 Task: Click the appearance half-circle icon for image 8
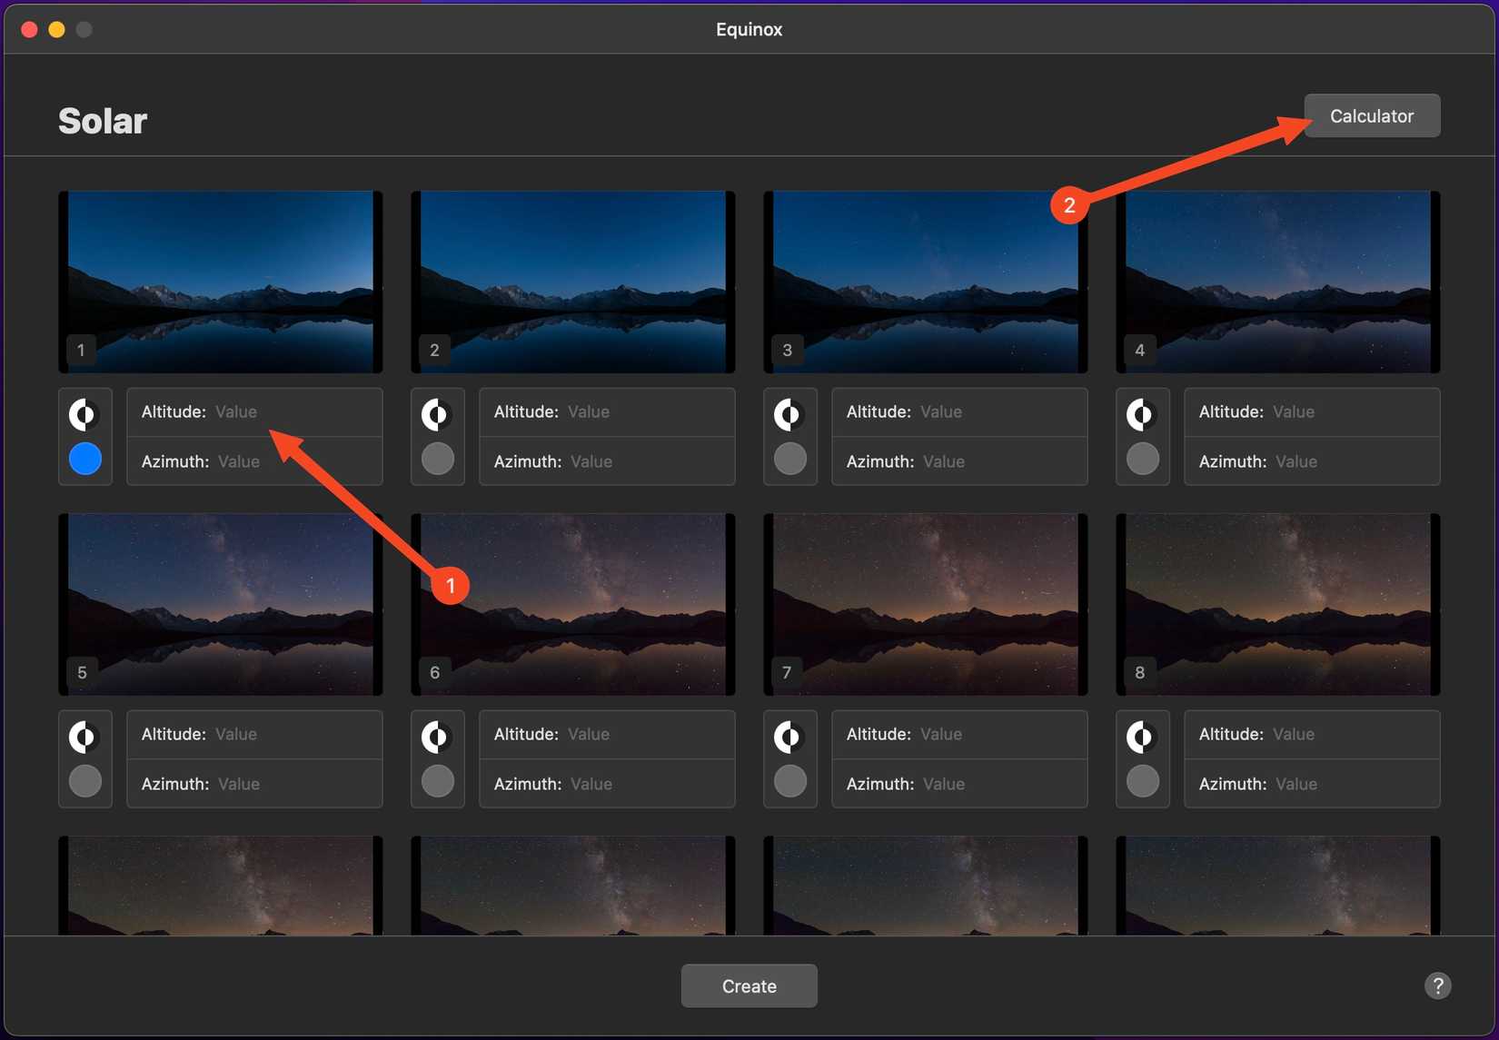[1142, 737]
